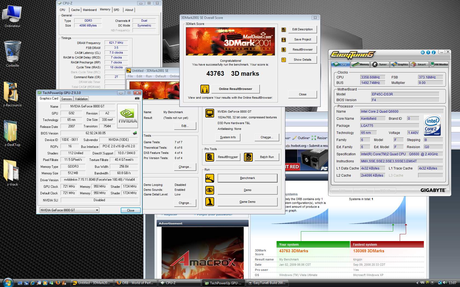This screenshot has width=460, height=287.
Task: Open the Edit menu in 3DMark2001 SE
Action: [139, 76]
